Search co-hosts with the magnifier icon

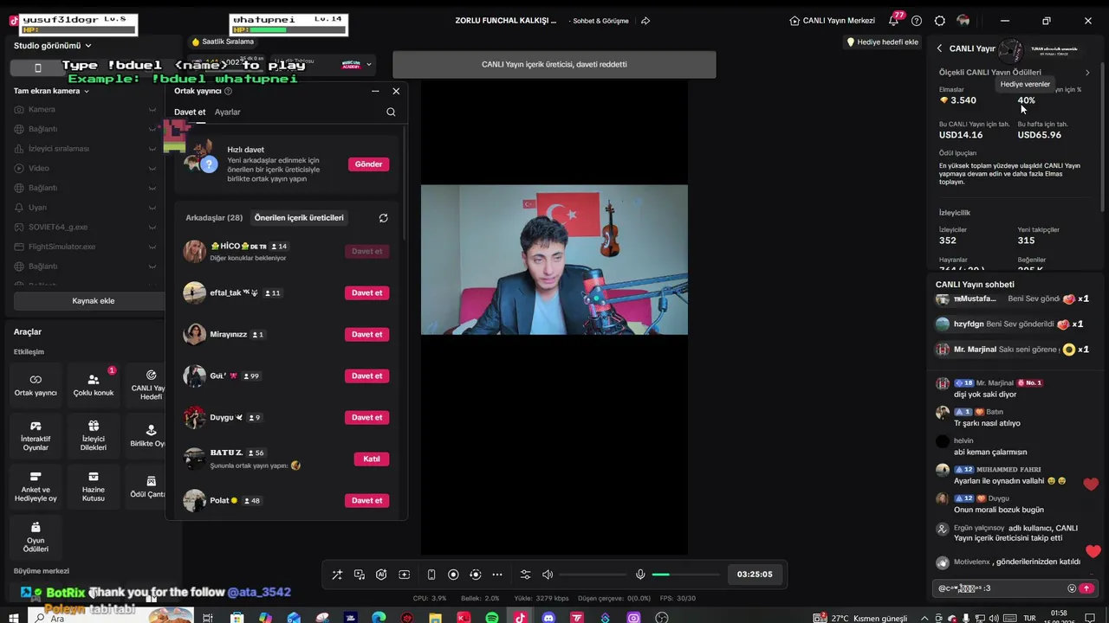click(x=391, y=112)
